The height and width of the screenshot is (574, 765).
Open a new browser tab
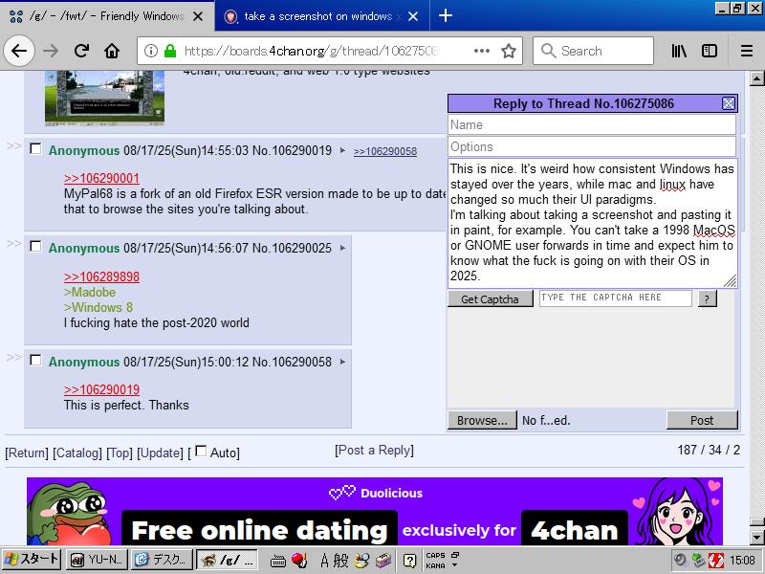pos(445,16)
